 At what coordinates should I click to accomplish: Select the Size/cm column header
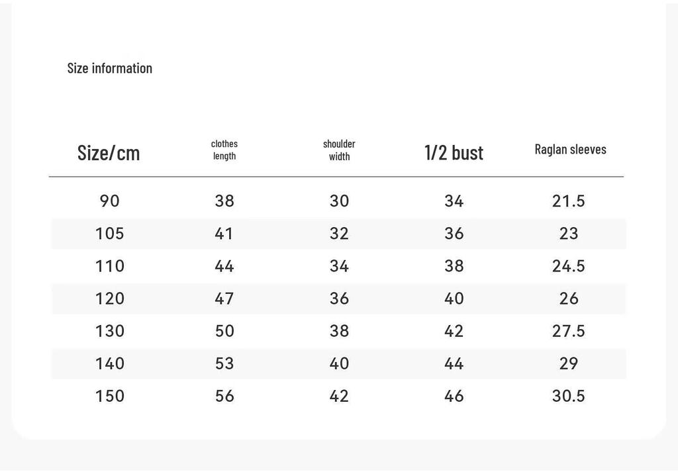[109, 153]
